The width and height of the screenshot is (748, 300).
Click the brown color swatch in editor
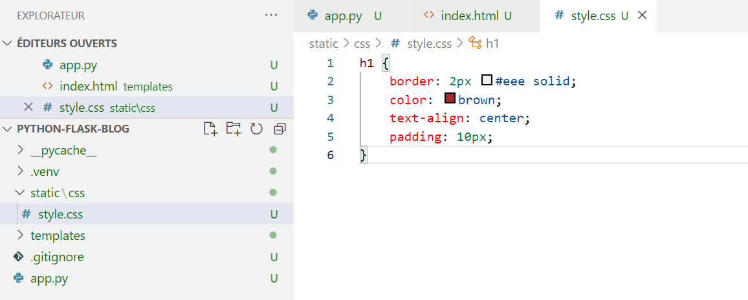coord(450,100)
